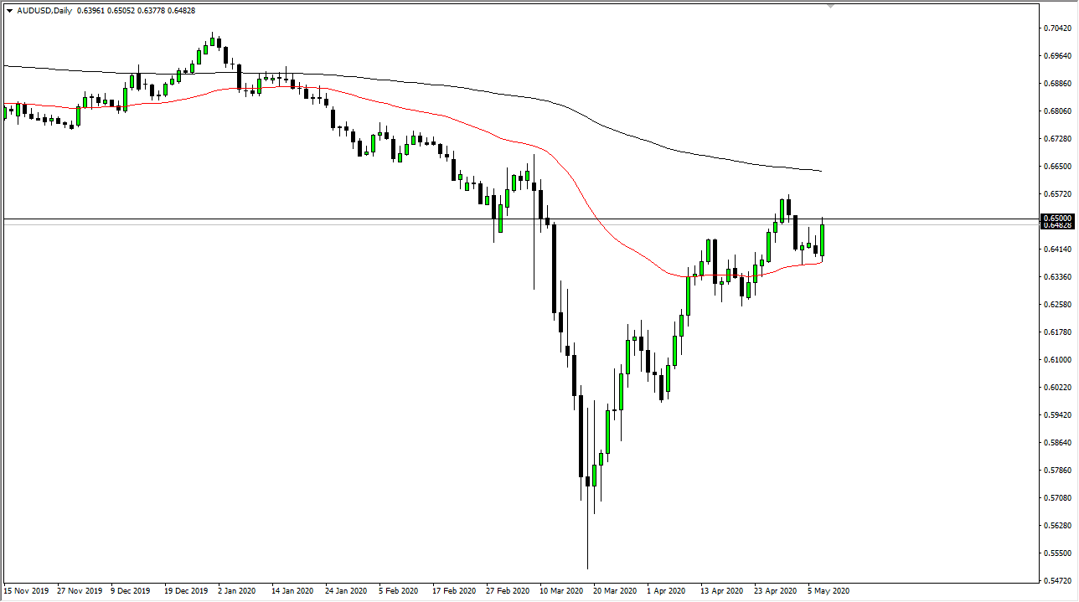Click the 0.65720 price scale label
The height and width of the screenshot is (602, 1079).
[x=1057, y=193]
